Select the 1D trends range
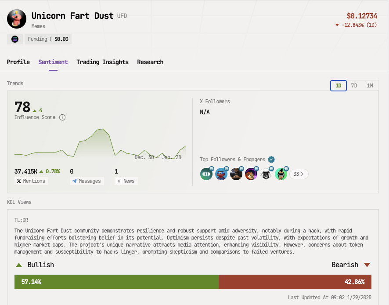 click(339, 86)
